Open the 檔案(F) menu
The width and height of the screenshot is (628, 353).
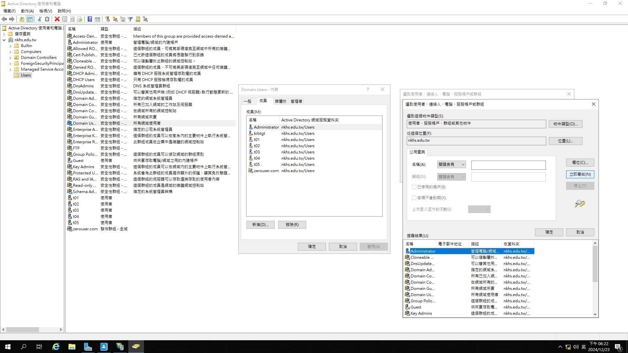click(9, 11)
